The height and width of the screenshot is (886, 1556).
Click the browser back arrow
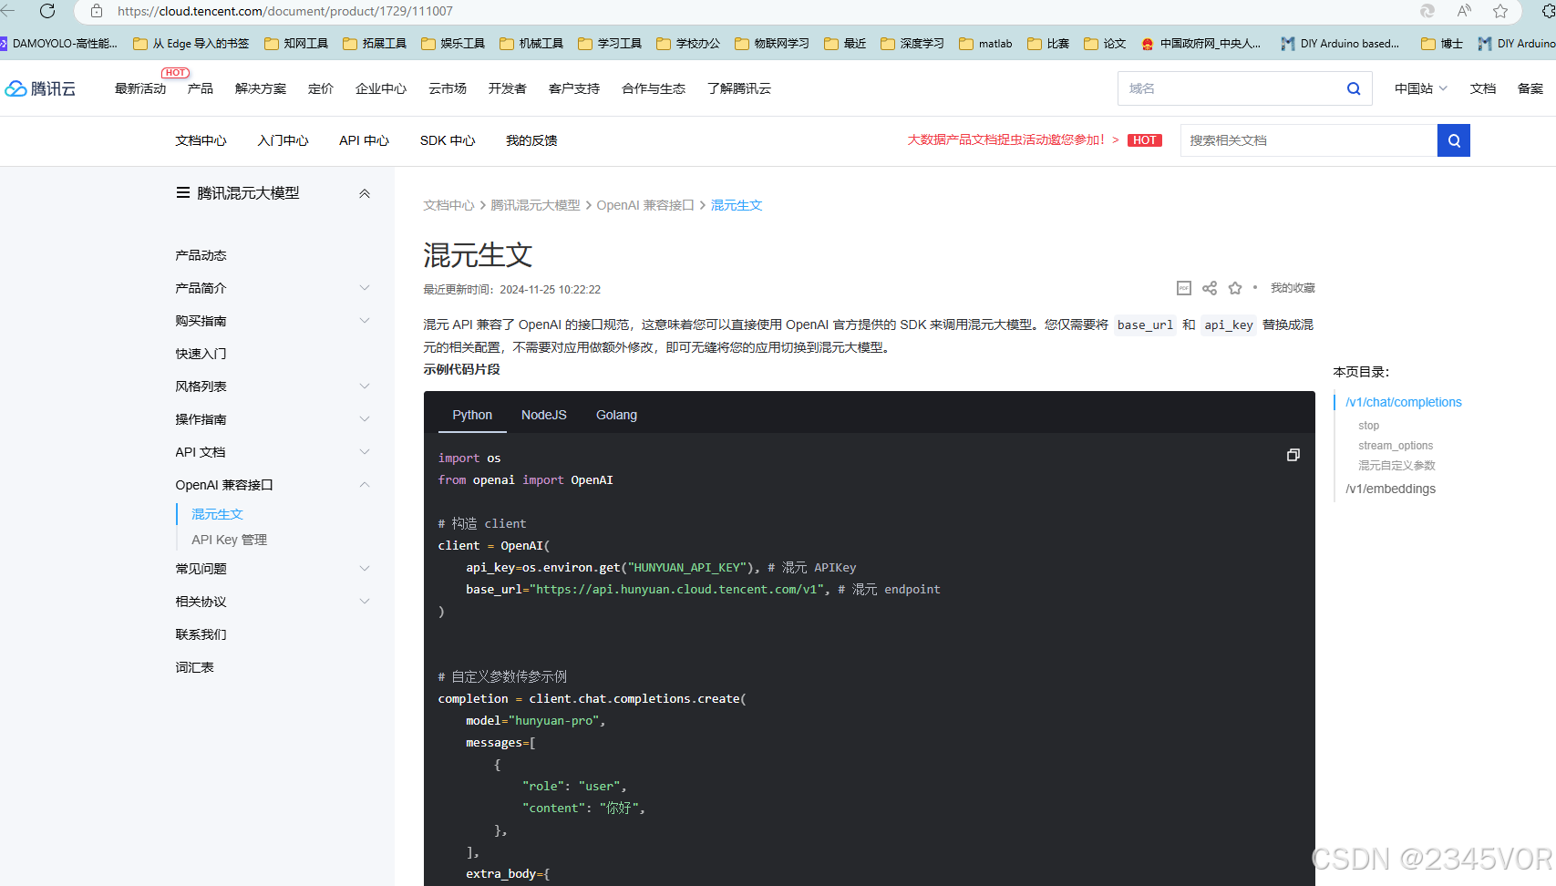pyautogui.click(x=8, y=11)
